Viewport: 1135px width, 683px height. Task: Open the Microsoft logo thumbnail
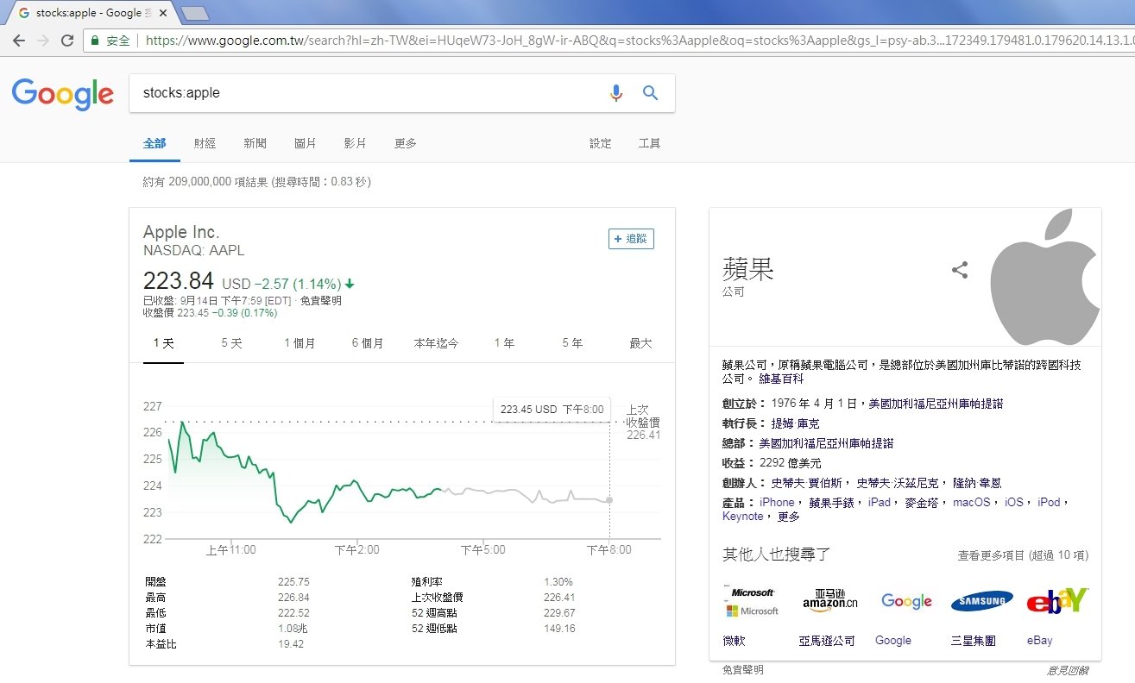click(x=751, y=602)
